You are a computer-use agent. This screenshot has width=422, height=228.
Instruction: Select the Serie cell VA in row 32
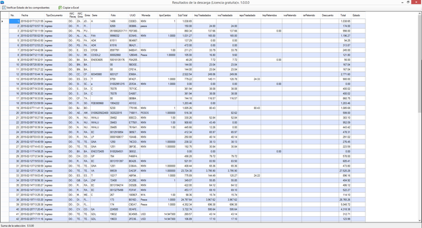point(100,171)
